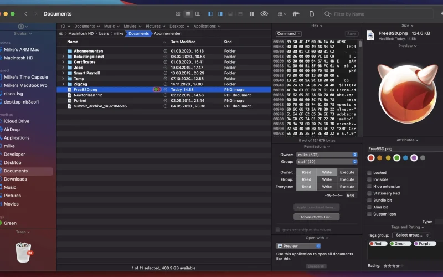Screen dimensions: 443x277
Task: Go back with the left arrow
Action: 25,13
